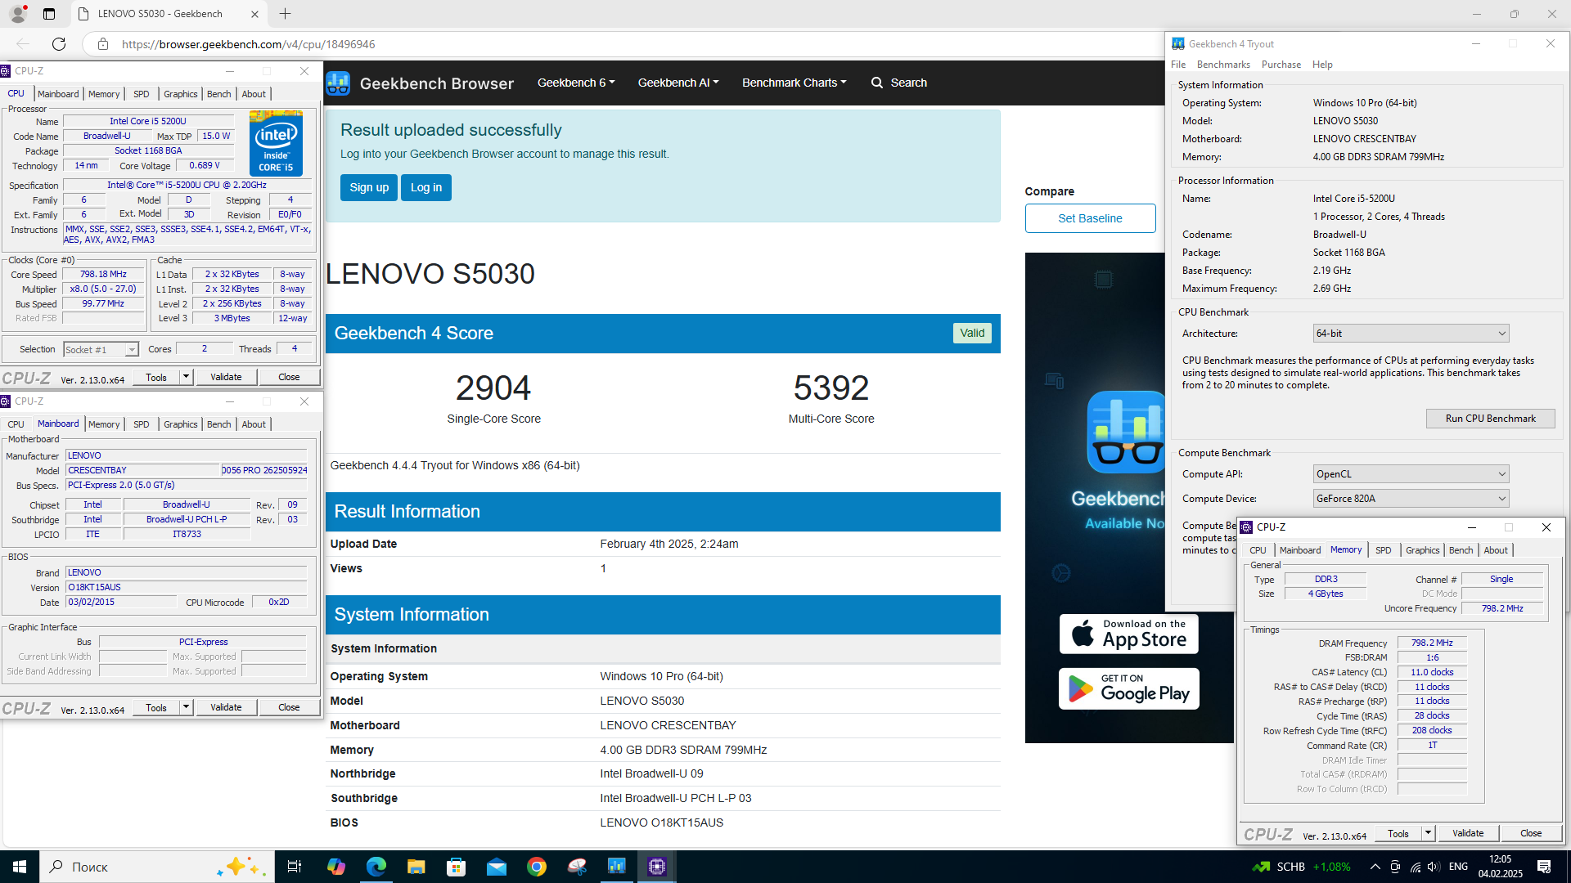1571x883 pixels.
Task: Click the Valid badge on Geekbench 4 Score
Action: pos(972,333)
